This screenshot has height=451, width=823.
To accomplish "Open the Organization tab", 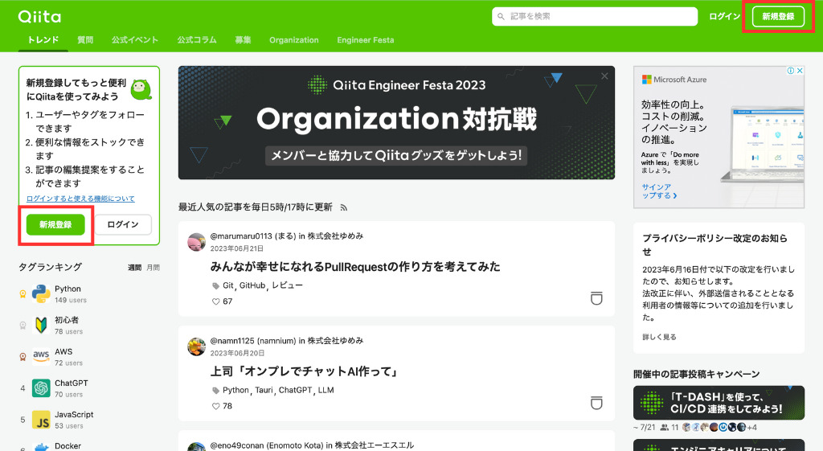I will [294, 40].
